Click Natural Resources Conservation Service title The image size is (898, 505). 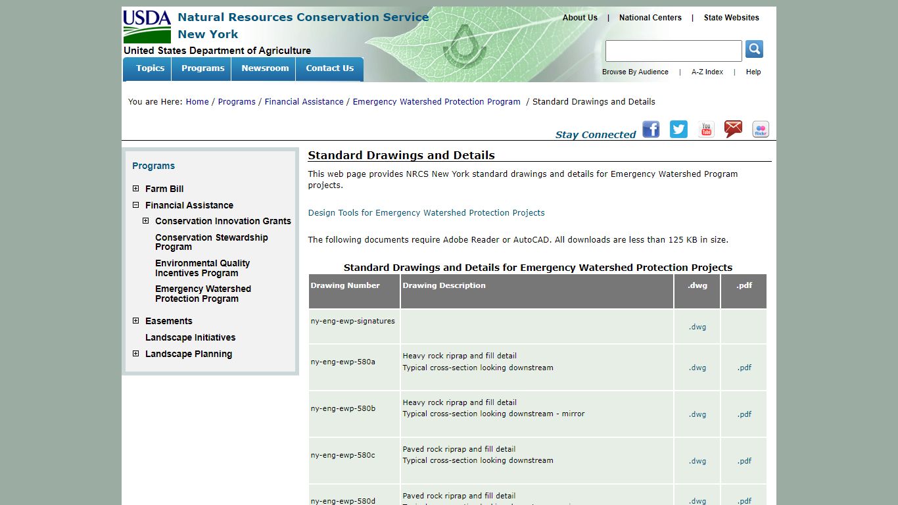[x=303, y=17]
